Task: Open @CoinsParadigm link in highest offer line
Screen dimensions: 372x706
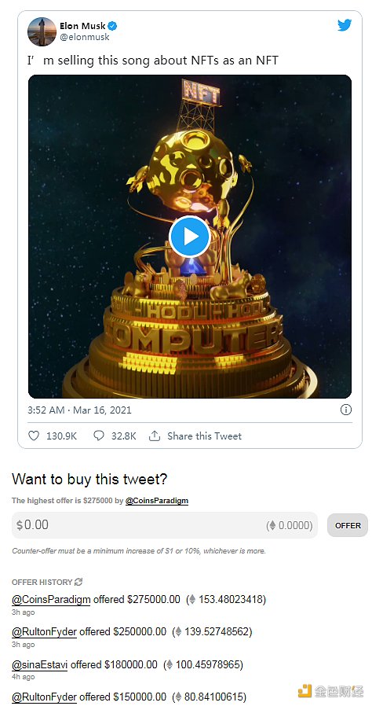Action: tap(157, 501)
